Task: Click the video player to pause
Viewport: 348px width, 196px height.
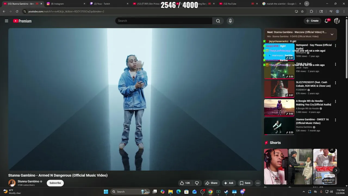Action: coord(135,99)
